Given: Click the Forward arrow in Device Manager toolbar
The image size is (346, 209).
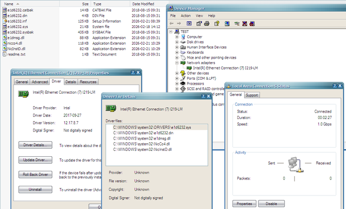Looking at the screenshot, I should click(x=179, y=23).
